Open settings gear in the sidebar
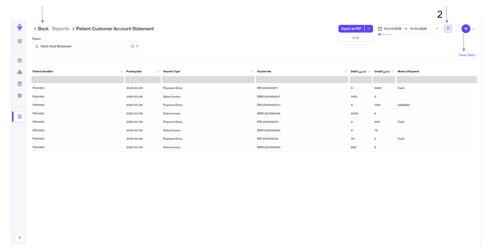Image resolution: width=487 pixels, height=252 pixels. coord(20,96)
